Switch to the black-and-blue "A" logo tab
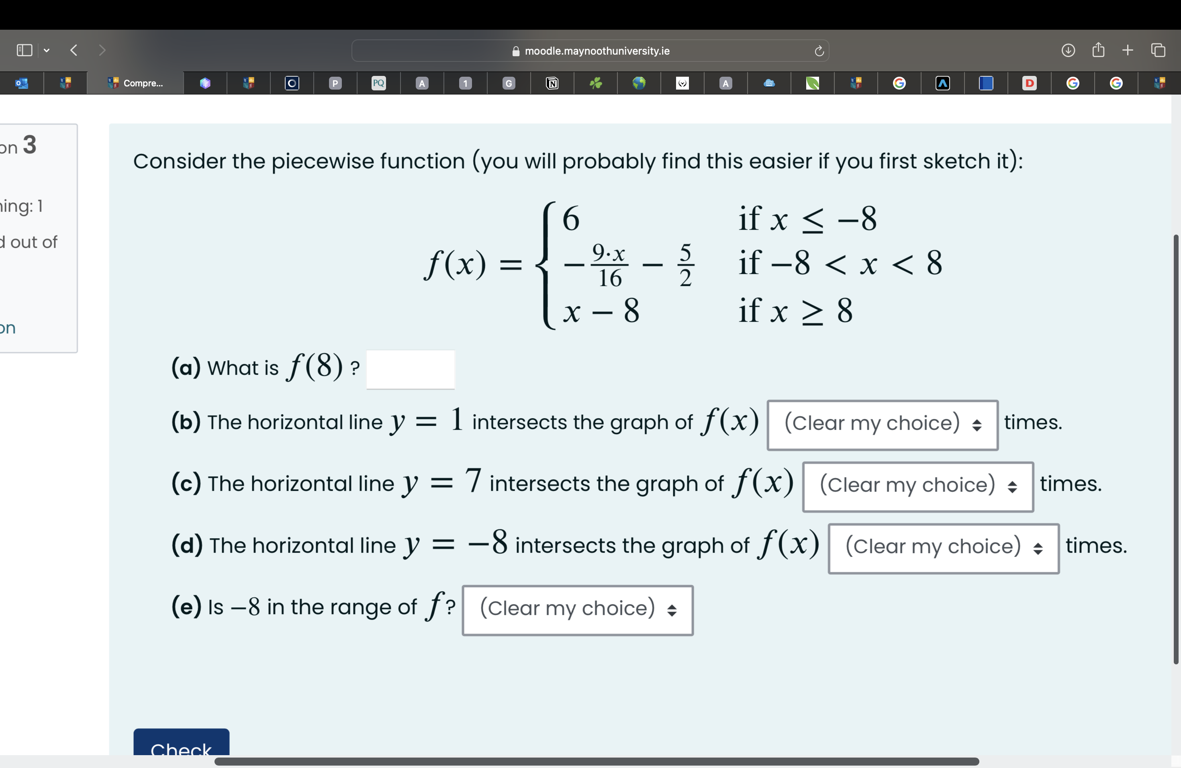The height and width of the screenshot is (768, 1181). [943, 83]
